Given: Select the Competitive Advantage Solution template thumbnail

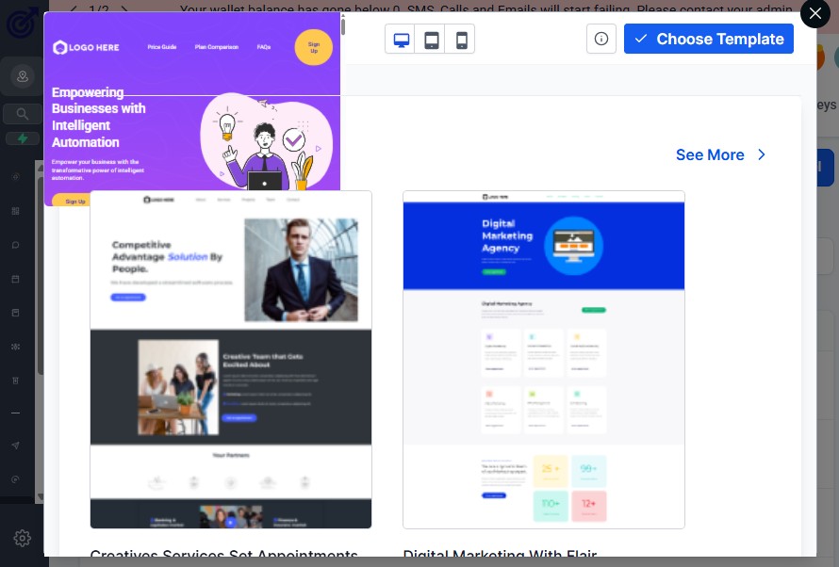Looking at the screenshot, I should coord(231,359).
